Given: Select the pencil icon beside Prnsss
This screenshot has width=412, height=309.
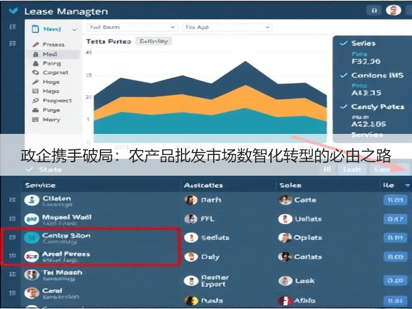Looking at the screenshot, I should (36, 44).
